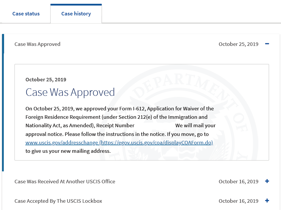The width and height of the screenshot is (281, 210).
Task: Click the Department seal watermark
Action: click(179, 113)
